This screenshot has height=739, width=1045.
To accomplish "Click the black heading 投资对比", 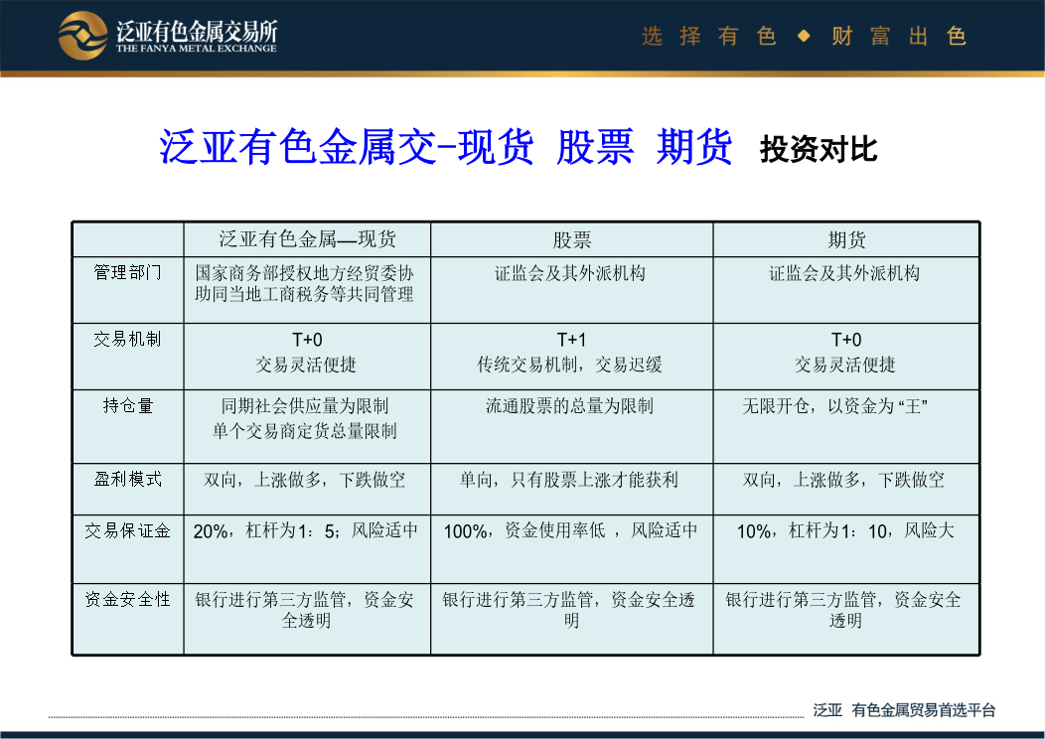I will pyautogui.click(x=819, y=149).
